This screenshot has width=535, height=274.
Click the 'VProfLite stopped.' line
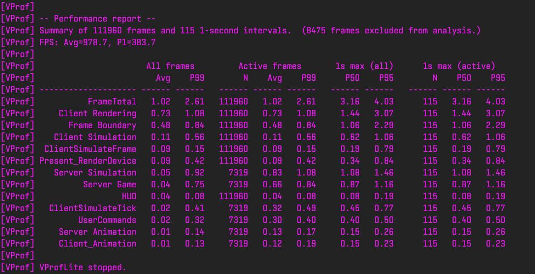pyautogui.click(x=83, y=268)
